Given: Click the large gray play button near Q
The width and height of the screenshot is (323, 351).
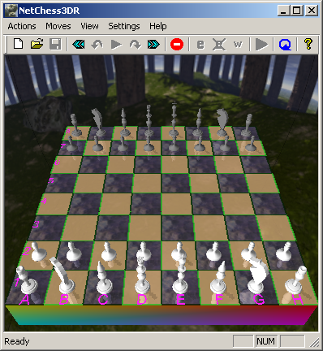Looking at the screenshot, I should (261, 44).
